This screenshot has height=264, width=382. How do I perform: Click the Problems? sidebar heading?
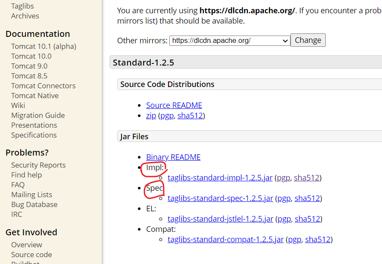pyautogui.click(x=27, y=153)
